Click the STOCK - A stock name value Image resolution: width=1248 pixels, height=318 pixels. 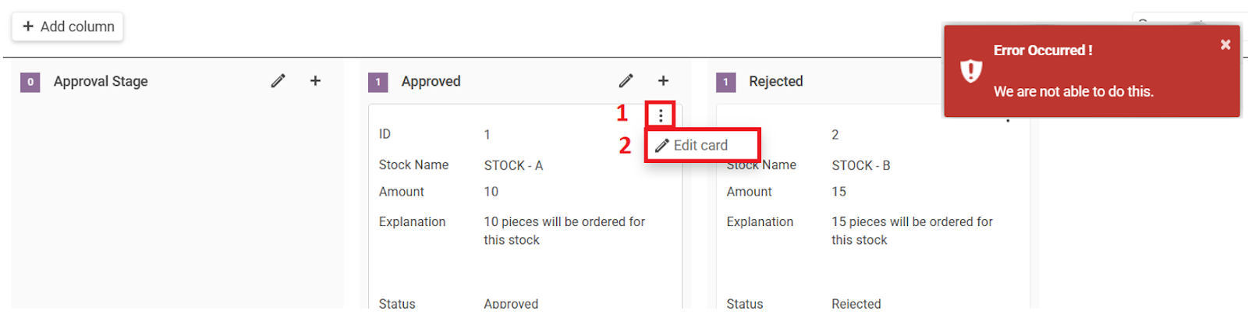[513, 165]
